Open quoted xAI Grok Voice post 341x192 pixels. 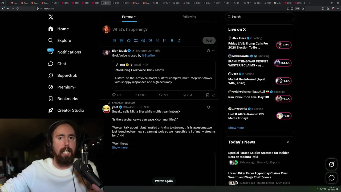click(164, 75)
